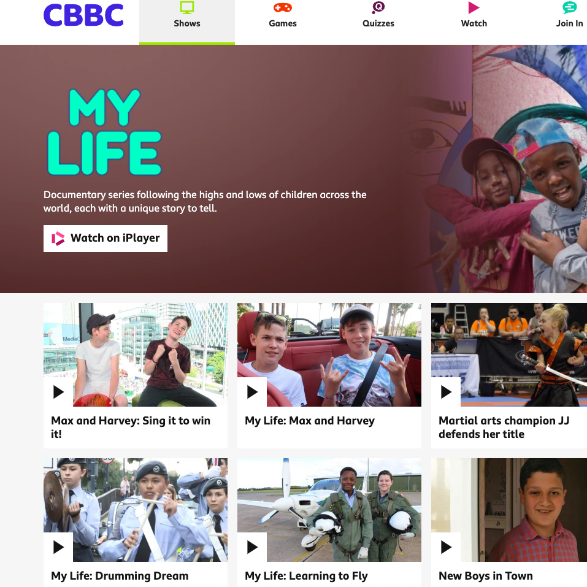Click the Quizzes magnifier icon

coord(378,7)
